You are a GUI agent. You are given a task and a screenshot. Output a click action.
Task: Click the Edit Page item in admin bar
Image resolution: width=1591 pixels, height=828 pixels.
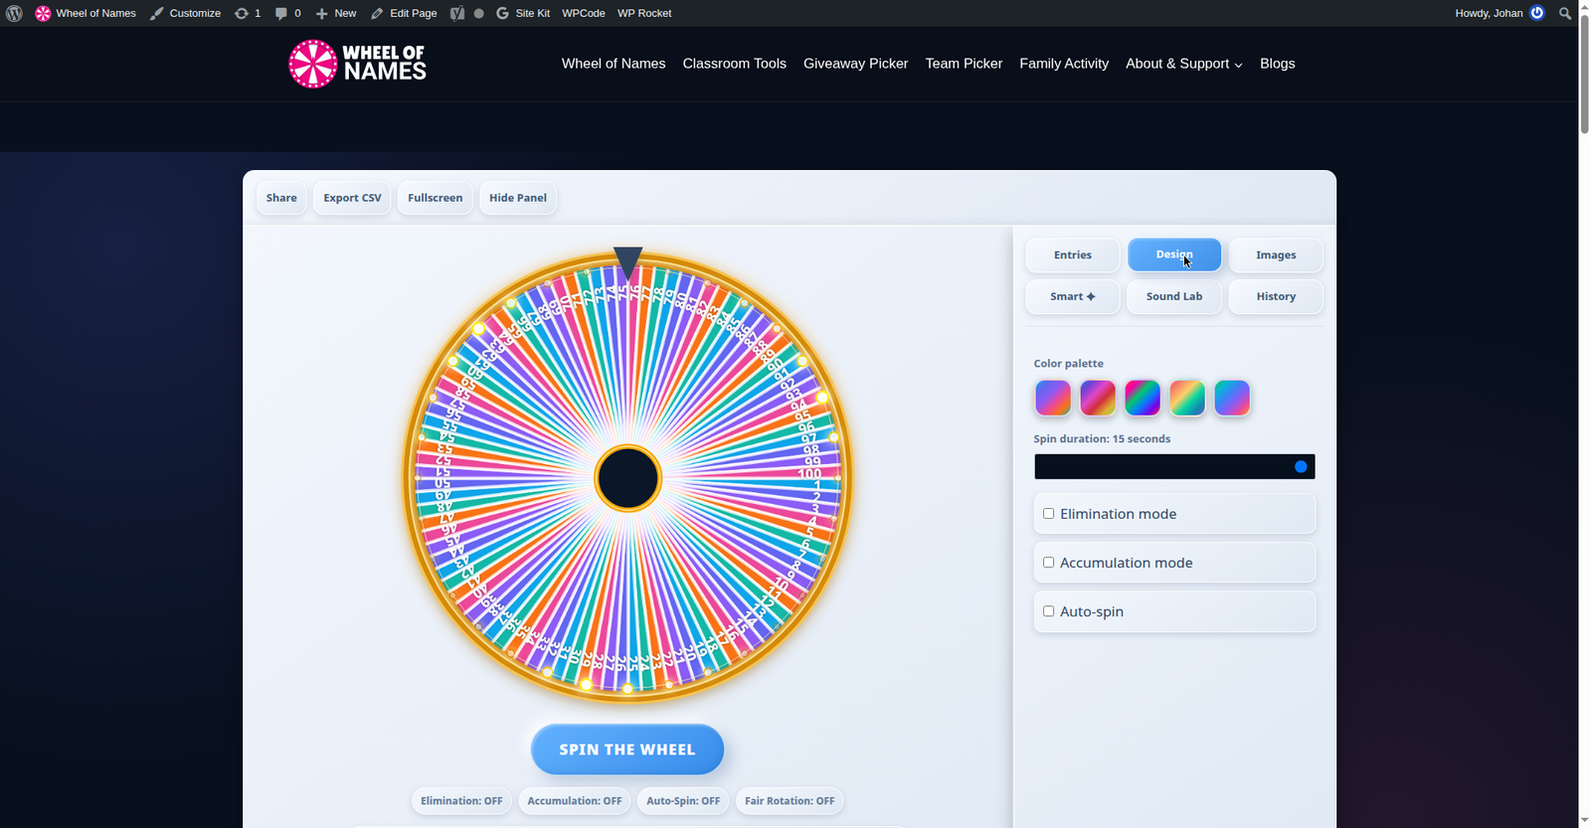pyautogui.click(x=404, y=13)
